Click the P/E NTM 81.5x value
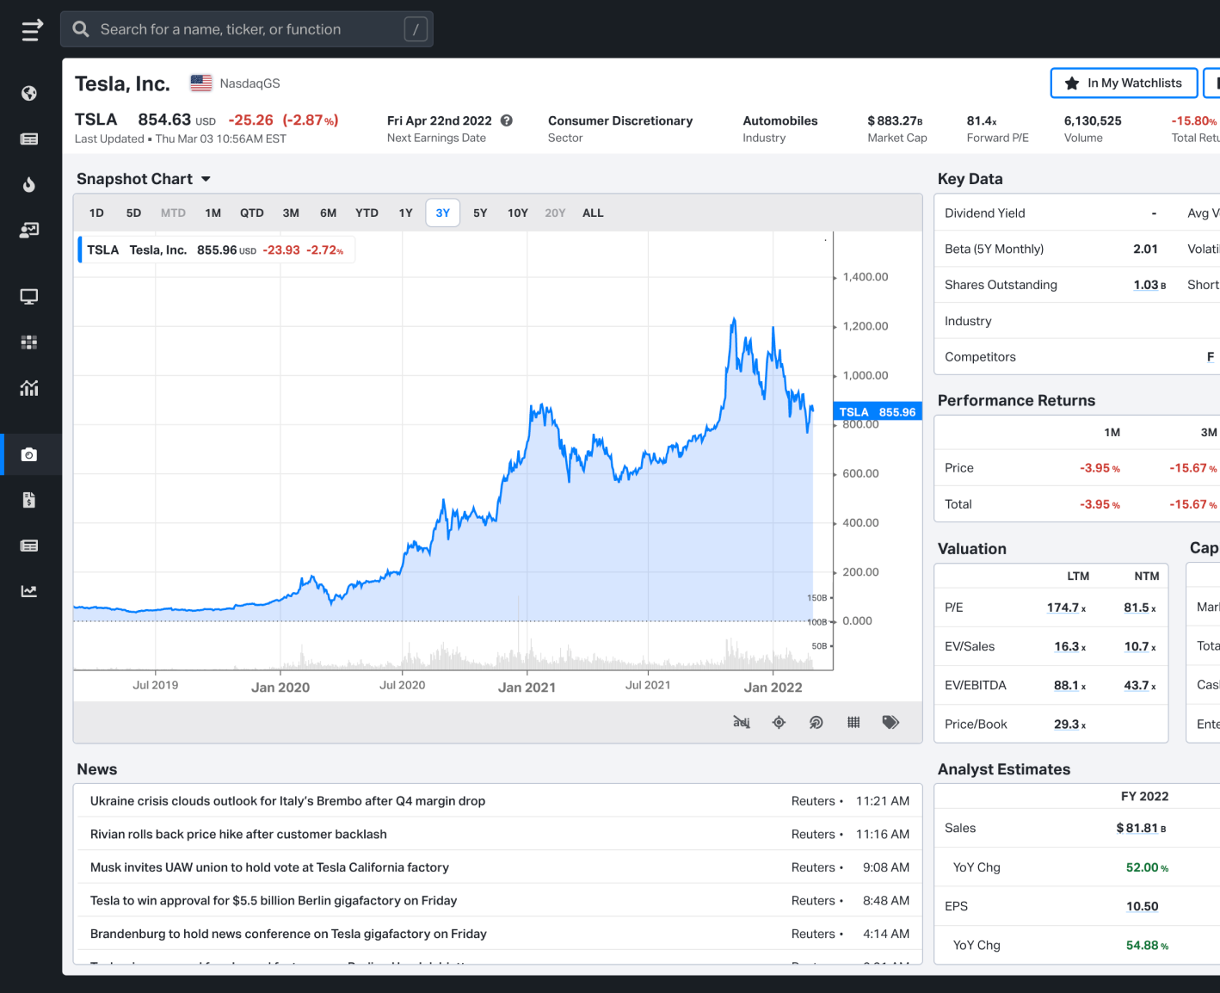Viewport: 1220px width, 993px height. click(x=1139, y=608)
